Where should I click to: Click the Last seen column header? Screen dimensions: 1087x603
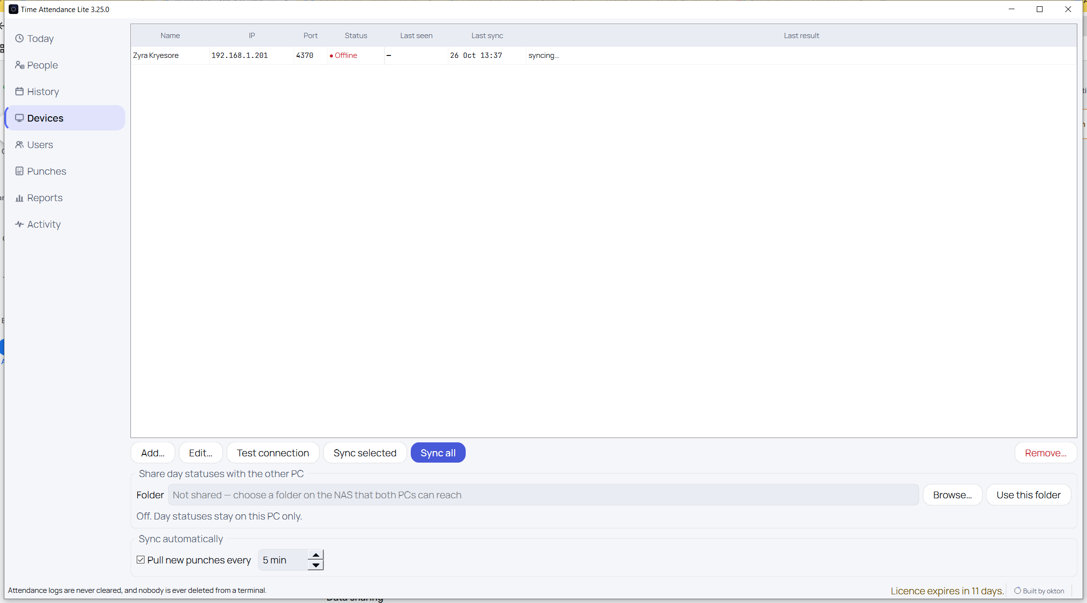click(416, 36)
